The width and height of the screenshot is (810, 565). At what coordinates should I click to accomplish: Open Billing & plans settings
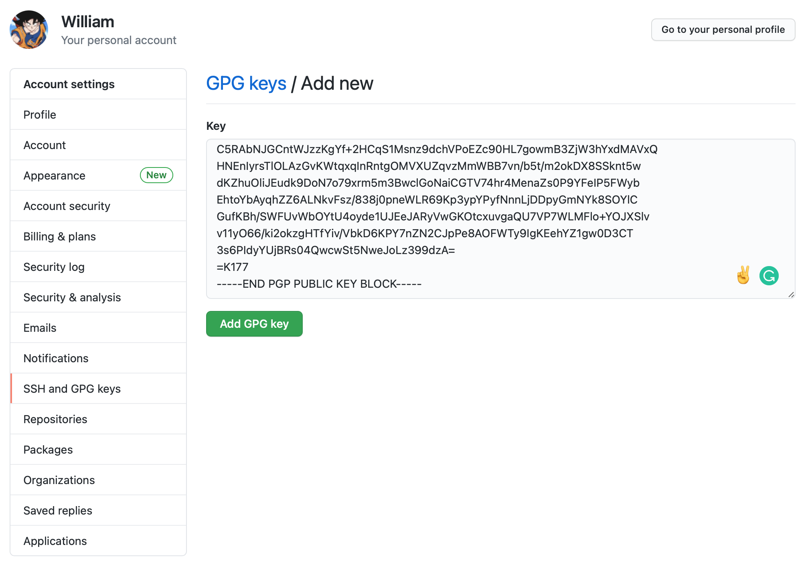59,236
